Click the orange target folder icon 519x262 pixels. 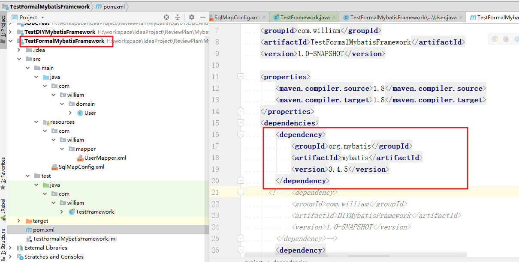pos(29,221)
